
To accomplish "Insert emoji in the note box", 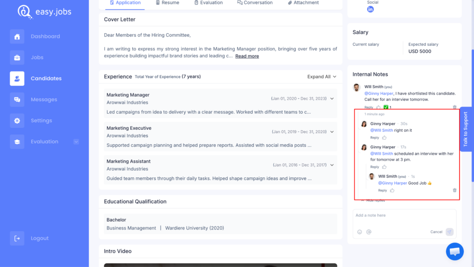I will pos(359,232).
